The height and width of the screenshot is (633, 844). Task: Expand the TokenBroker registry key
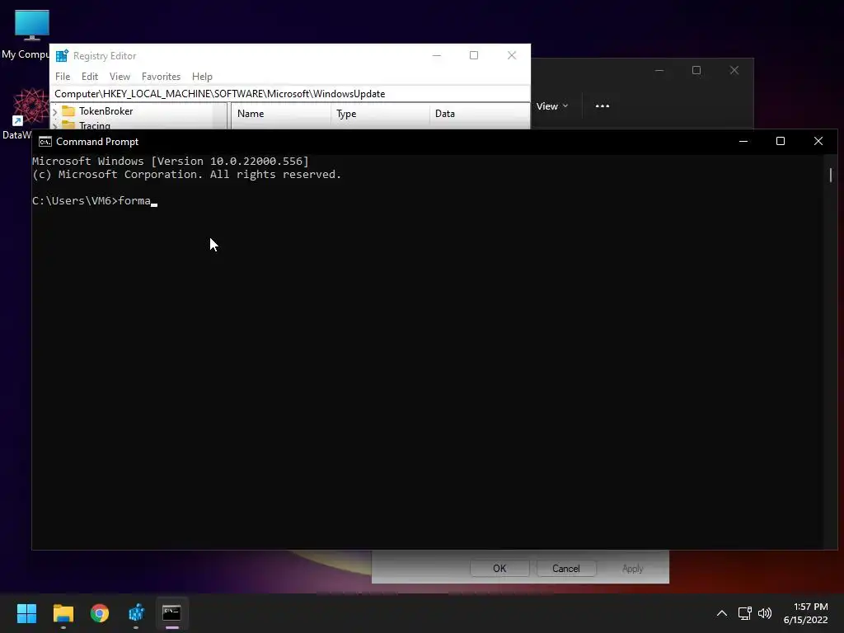[x=55, y=111]
